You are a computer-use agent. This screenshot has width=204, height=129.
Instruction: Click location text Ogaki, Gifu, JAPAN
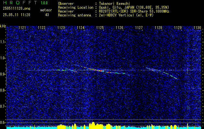pyautogui.click(x=116, y=7)
